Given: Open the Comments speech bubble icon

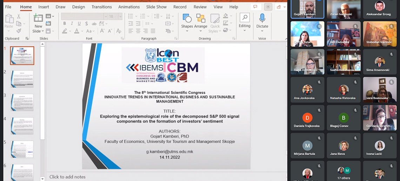Looking at the screenshot, I should (x=255, y=7).
